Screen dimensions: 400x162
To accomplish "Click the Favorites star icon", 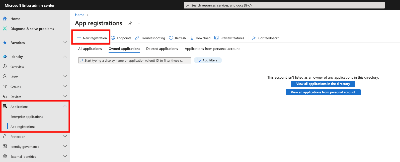I will [x=5, y=42].
